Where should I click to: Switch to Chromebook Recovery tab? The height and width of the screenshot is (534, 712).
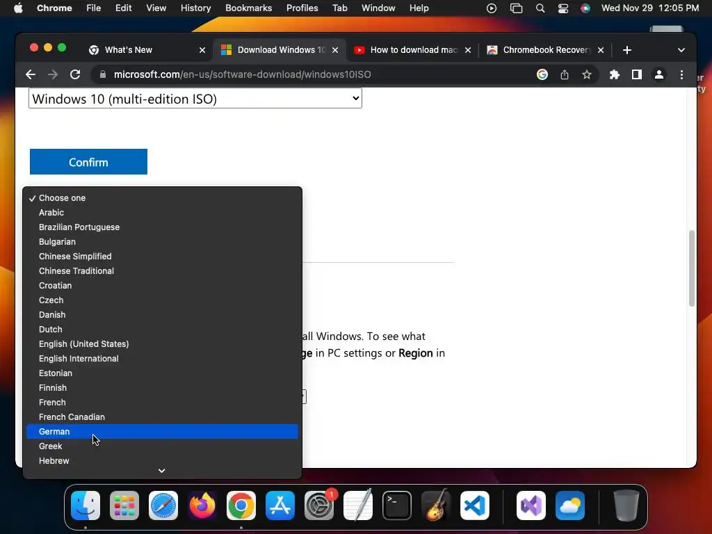tap(539, 50)
